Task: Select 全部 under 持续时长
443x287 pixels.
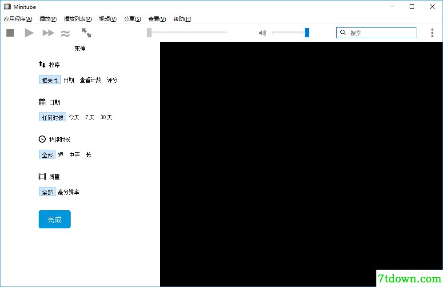Action: click(x=47, y=155)
